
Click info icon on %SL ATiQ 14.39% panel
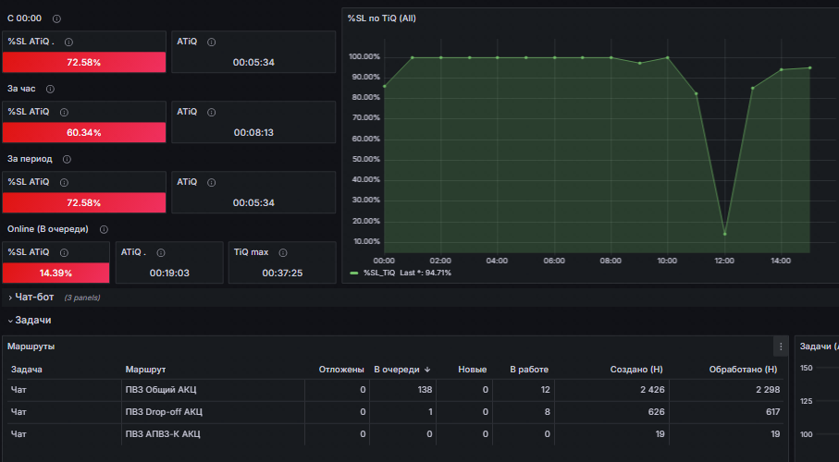(x=64, y=252)
